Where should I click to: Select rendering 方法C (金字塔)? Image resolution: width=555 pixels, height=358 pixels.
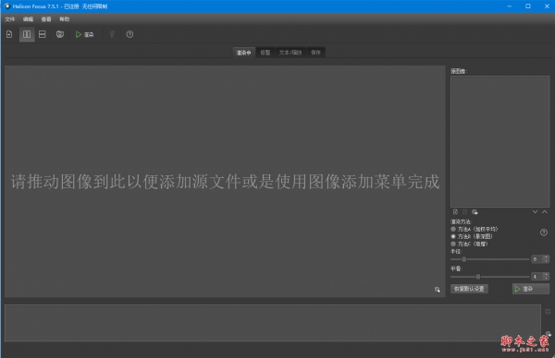(469, 244)
